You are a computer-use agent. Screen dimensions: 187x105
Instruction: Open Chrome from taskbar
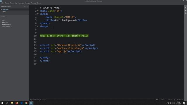coord(26,103)
